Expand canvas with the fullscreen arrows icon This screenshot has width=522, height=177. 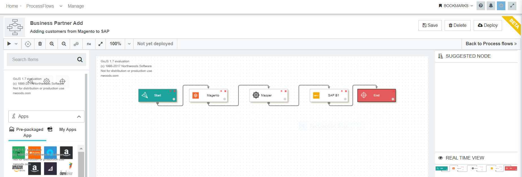tap(101, 44)
